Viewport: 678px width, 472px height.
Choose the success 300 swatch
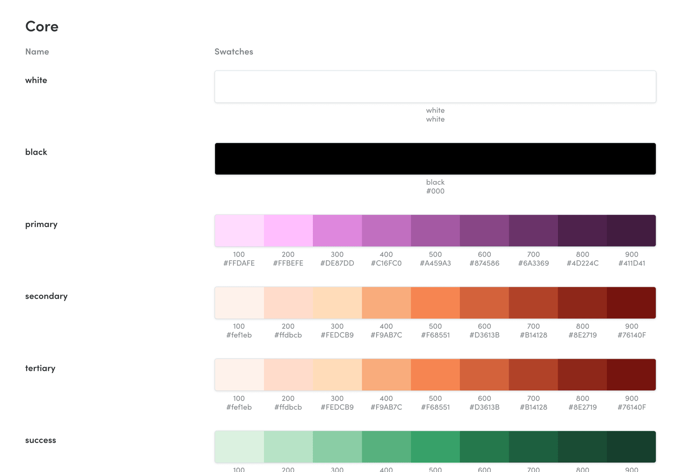(337, 447)
